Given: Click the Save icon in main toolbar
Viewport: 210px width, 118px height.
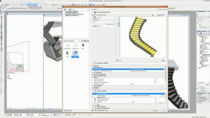Looking at the screenshot, I should coord(6,5).
